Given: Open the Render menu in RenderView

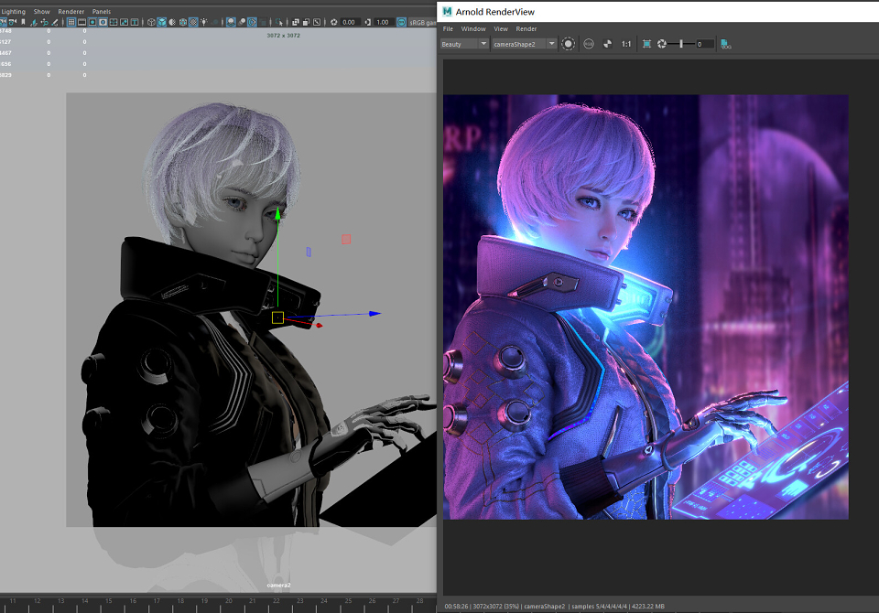Looking at the screenshot, I should [526, 28].
